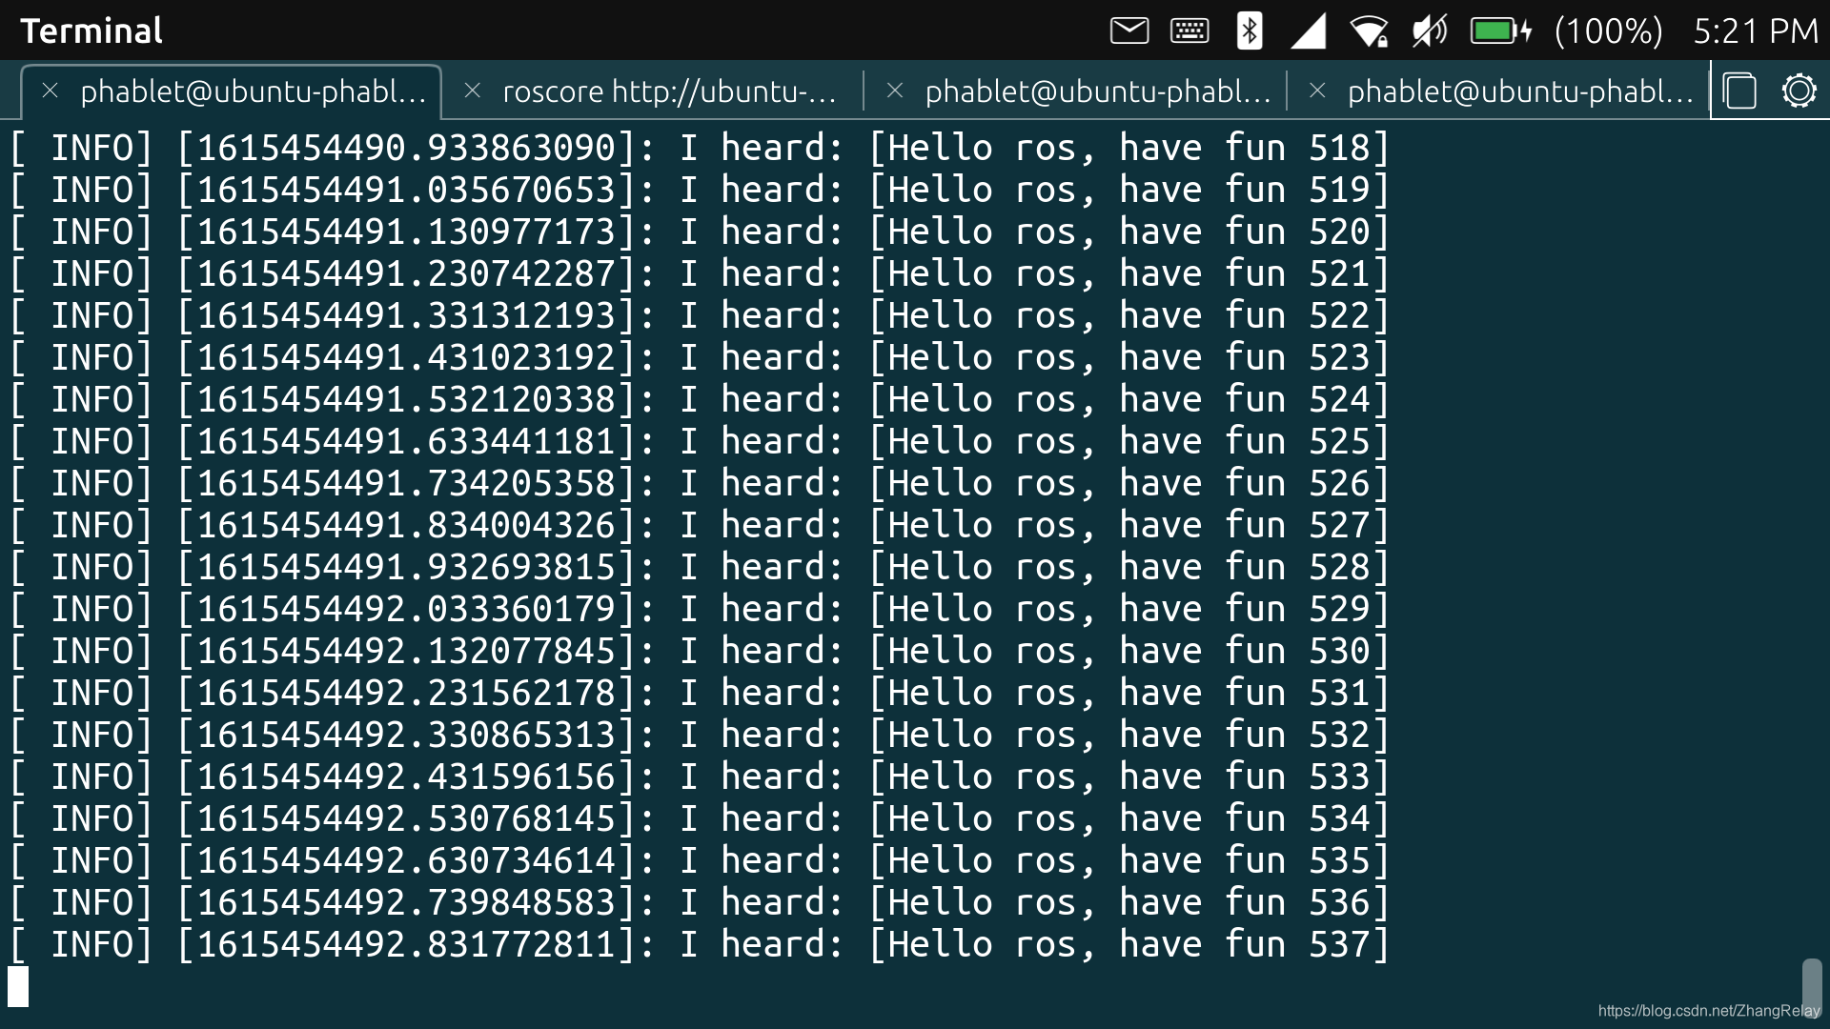Click the 5:21 PM clock indicator

(x=1756, y=30)
